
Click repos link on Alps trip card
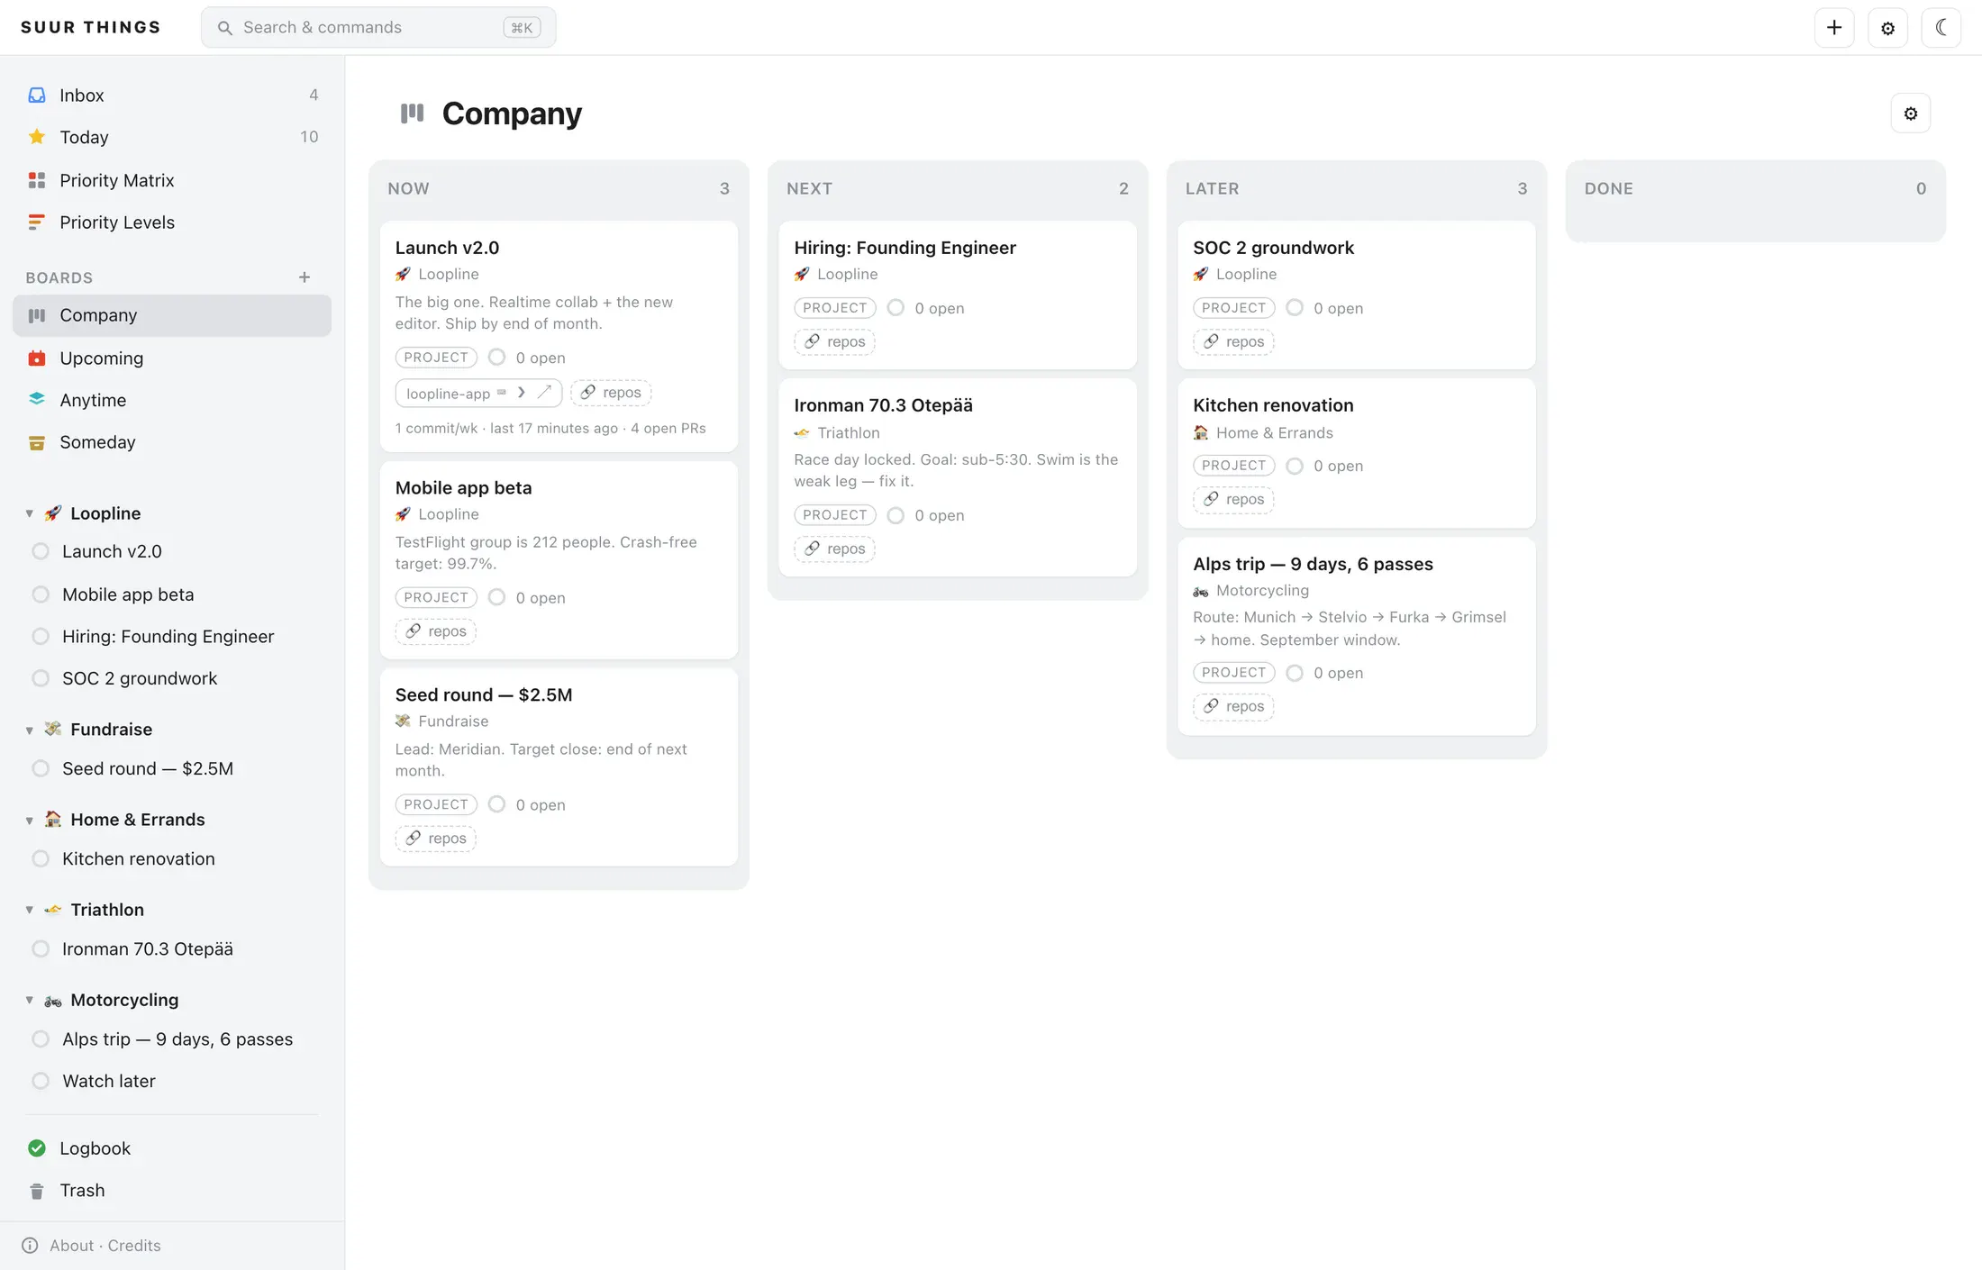coord(1233,706)
